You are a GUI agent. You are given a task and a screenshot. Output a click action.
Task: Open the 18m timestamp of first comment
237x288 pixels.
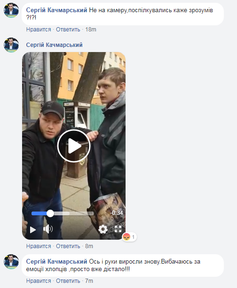91,30
